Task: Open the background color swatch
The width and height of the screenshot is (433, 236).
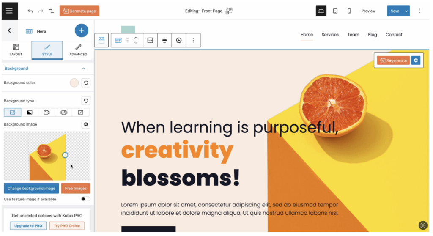Action: pos(74,83)
